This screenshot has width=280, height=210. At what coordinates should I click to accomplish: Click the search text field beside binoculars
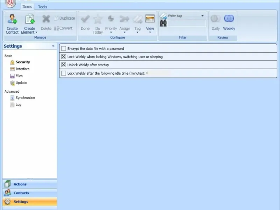[187, 23]
